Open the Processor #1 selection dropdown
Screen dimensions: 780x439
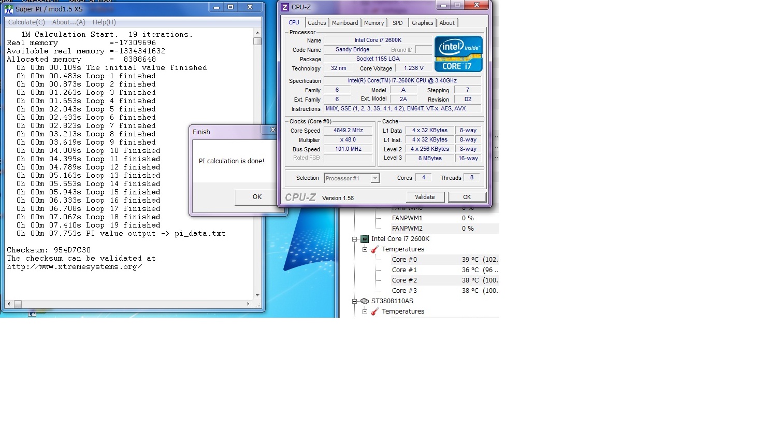pyautogui.click(x=352, y=178)
